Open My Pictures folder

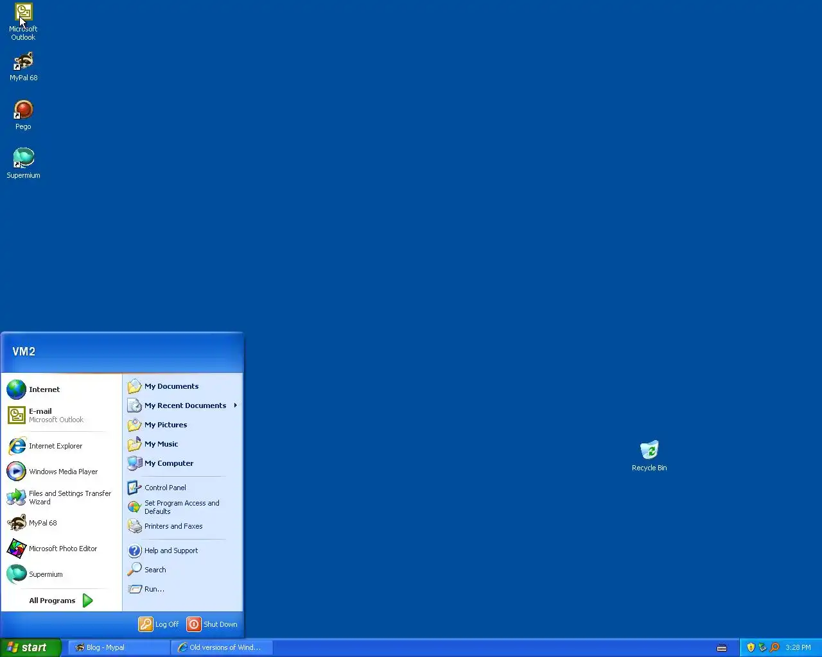click(x=182, y=425)
